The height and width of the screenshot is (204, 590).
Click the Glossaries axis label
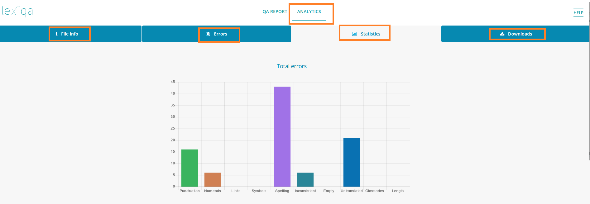coord(374,191)
